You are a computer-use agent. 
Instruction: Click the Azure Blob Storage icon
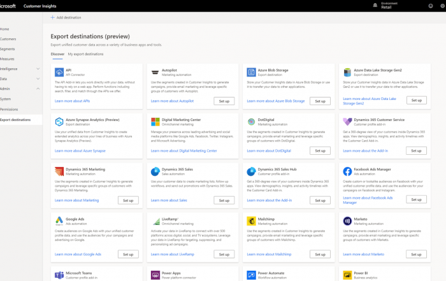(251, 72)
